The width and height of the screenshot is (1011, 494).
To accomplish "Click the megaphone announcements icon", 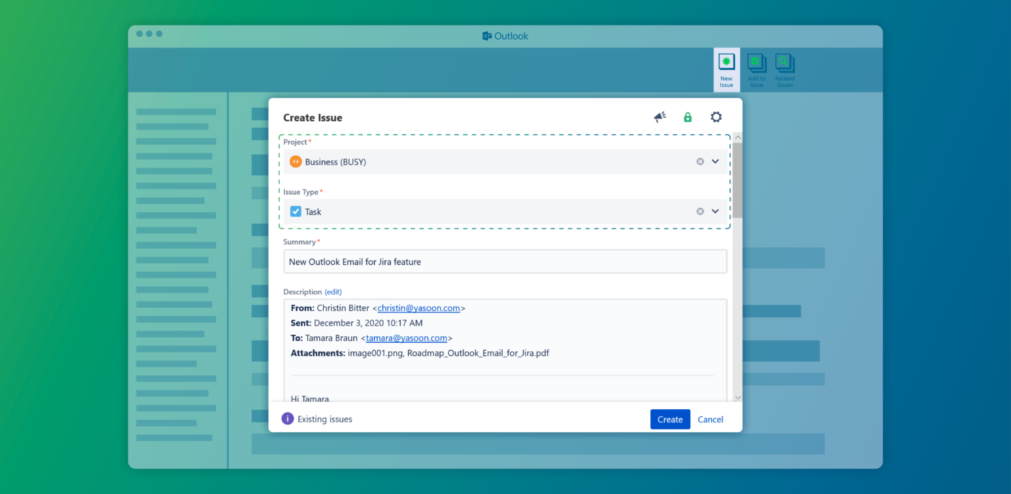I will [660, 116].
